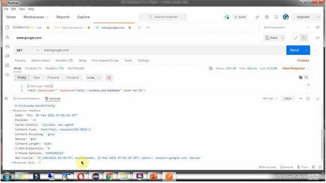Open Collections icon in left sidebar

7,27
